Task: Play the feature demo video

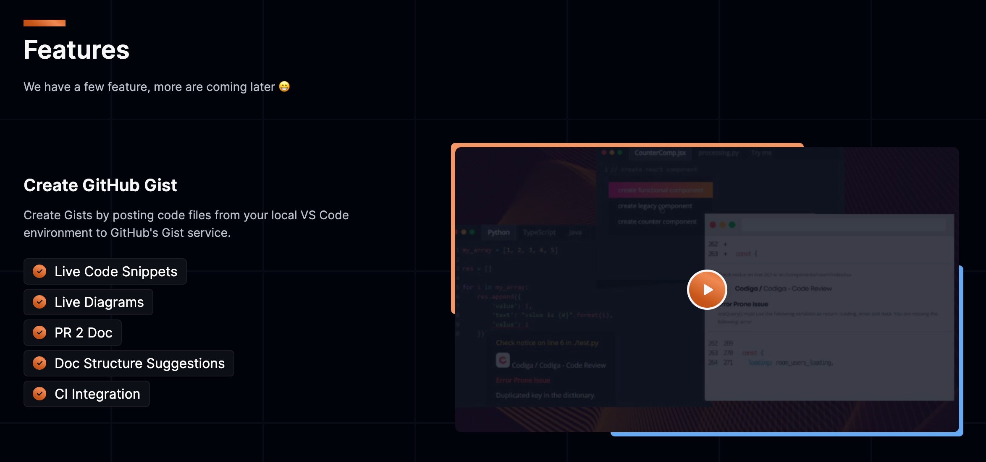Action: point(707,290)
